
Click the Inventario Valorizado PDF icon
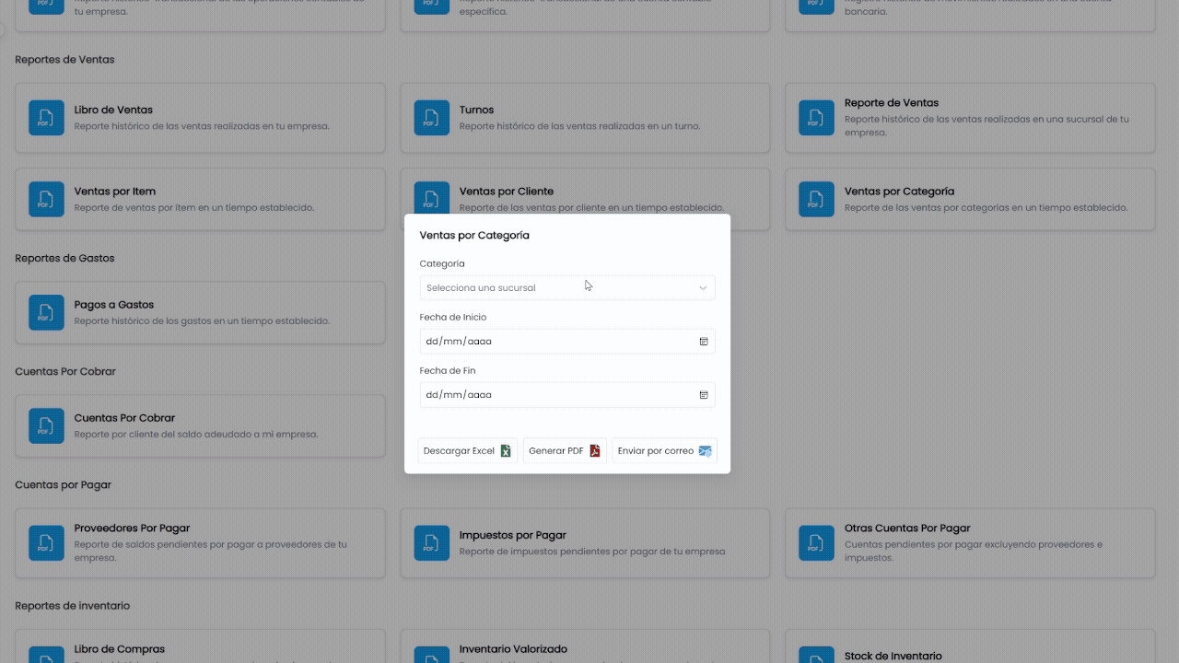point(431,654)
